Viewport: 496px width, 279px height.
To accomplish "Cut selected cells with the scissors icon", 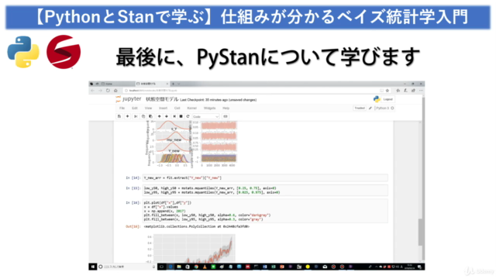I will click(x=136, y=116).
